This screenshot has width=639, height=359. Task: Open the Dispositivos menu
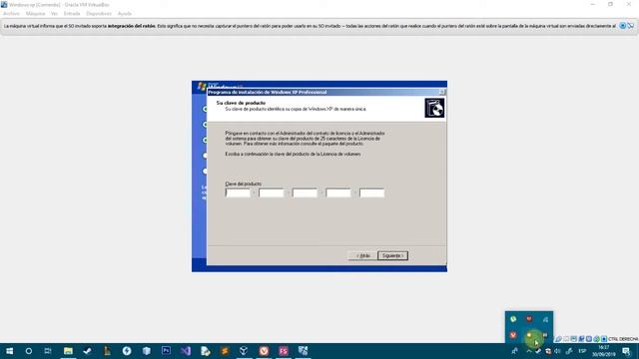pos(99,13)
